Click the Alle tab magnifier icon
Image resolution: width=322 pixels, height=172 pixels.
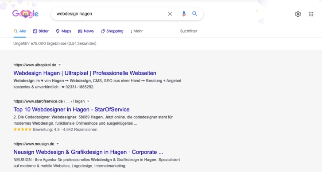[16, 31]
